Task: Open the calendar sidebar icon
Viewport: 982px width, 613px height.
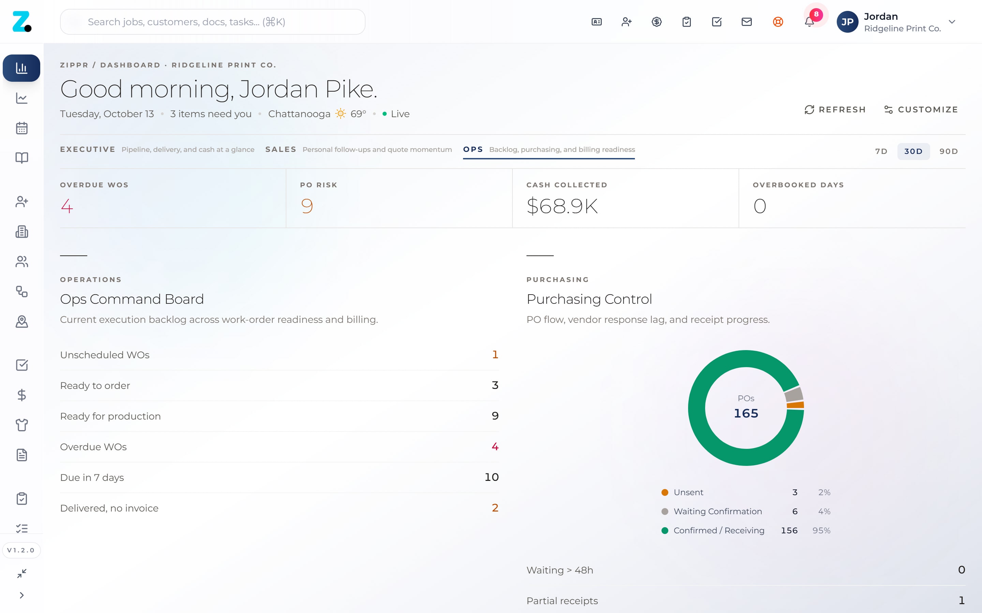Action: pos(21,128)
